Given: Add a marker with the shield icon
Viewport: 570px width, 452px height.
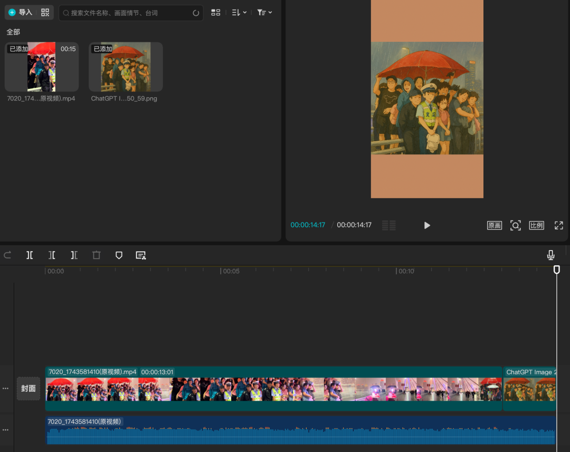Looking at the screenshot, I should point(119,255).
